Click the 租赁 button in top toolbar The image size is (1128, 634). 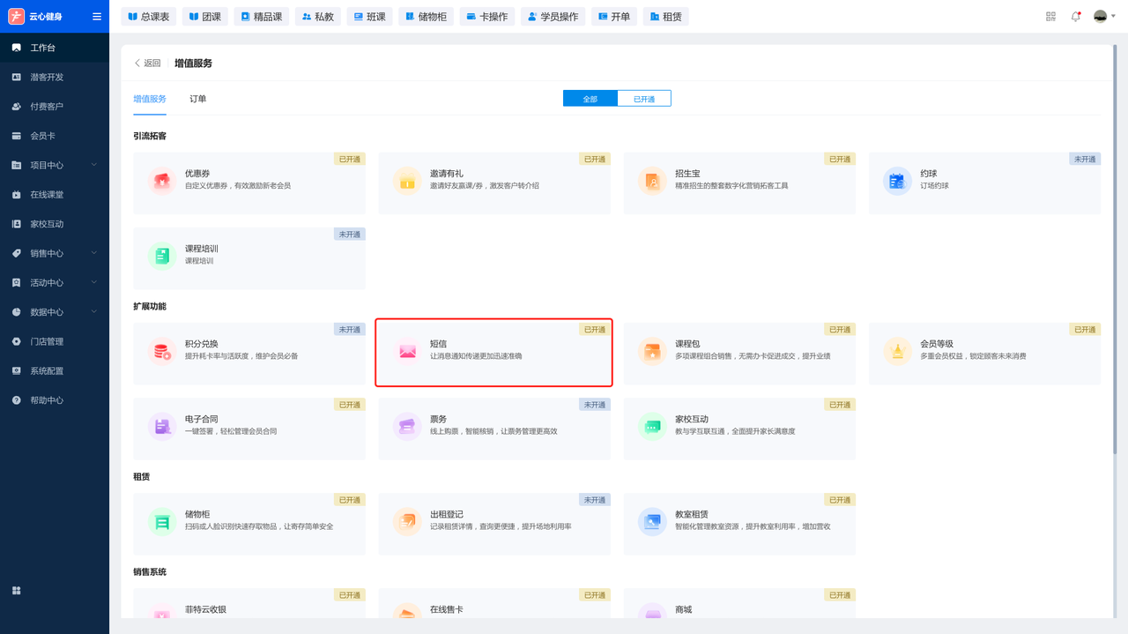pyautogui.click(x=665, y=17)
